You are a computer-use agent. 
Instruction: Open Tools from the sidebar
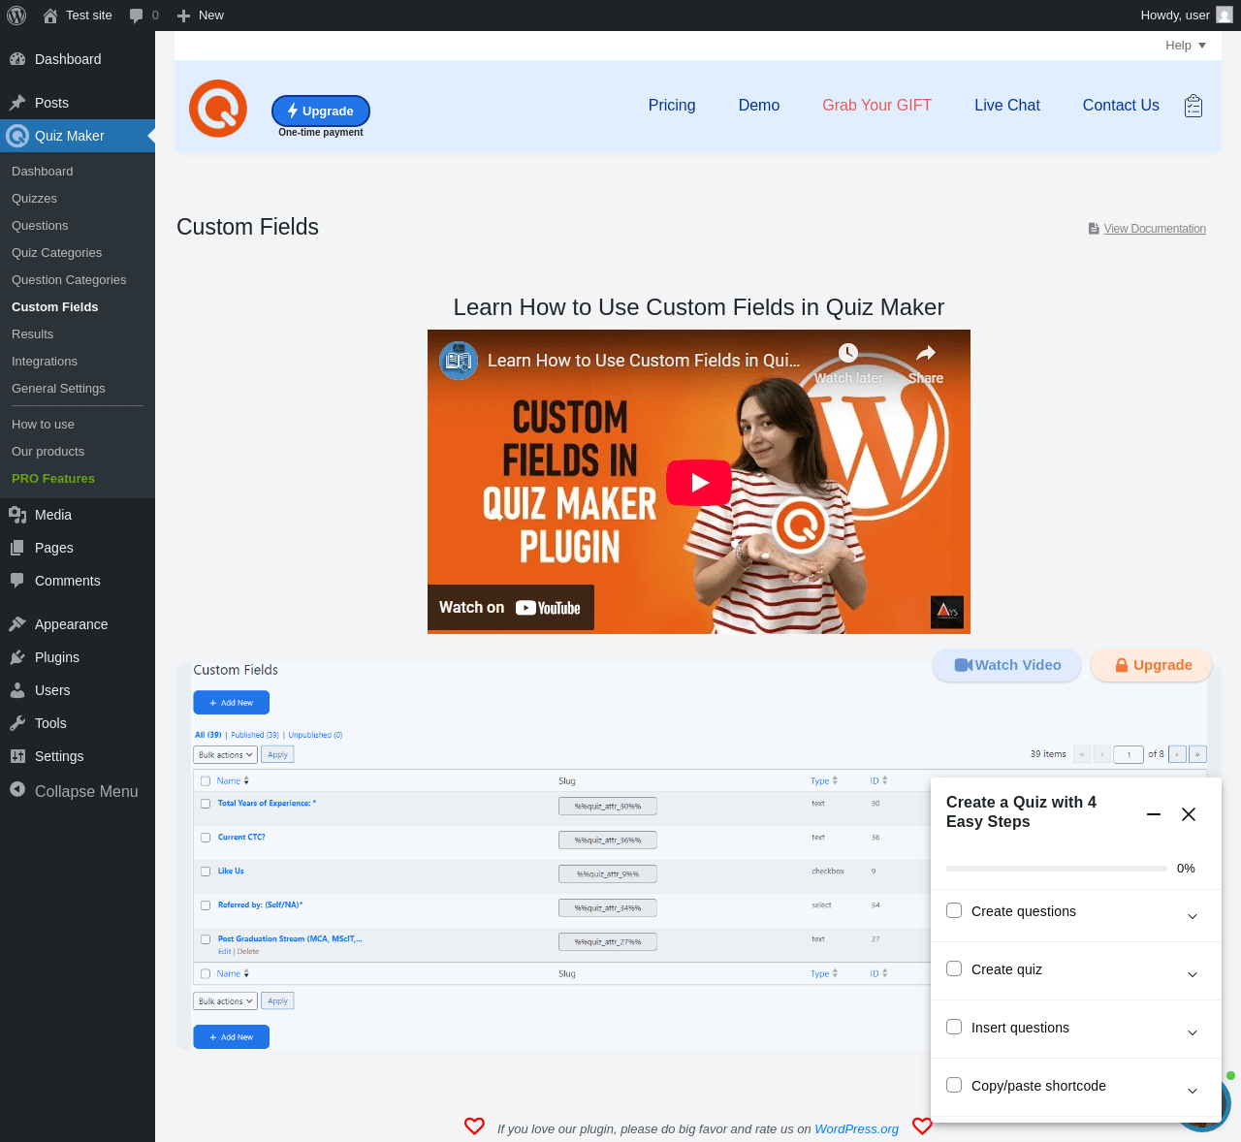[x=78, y=723]
